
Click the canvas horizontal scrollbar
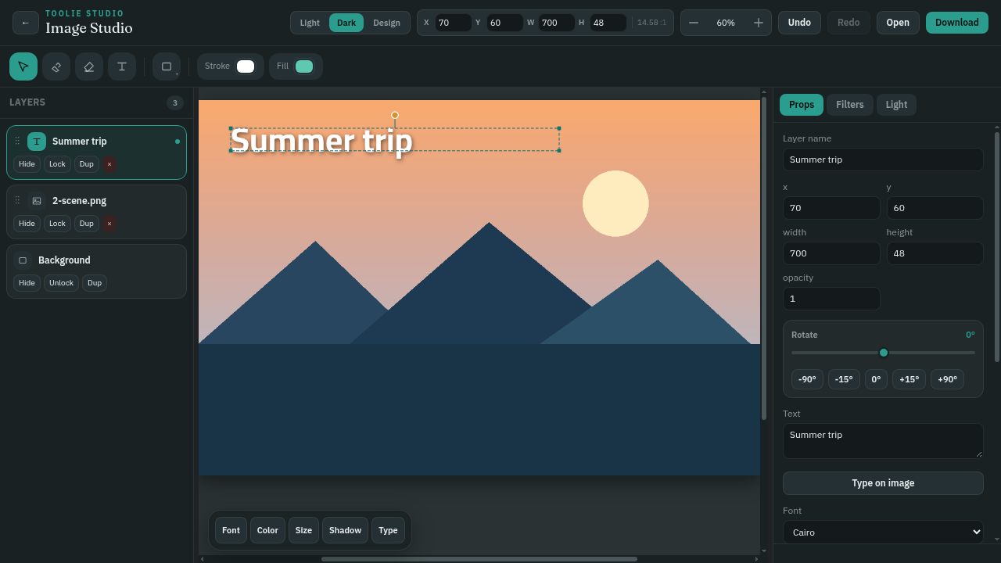479,559
